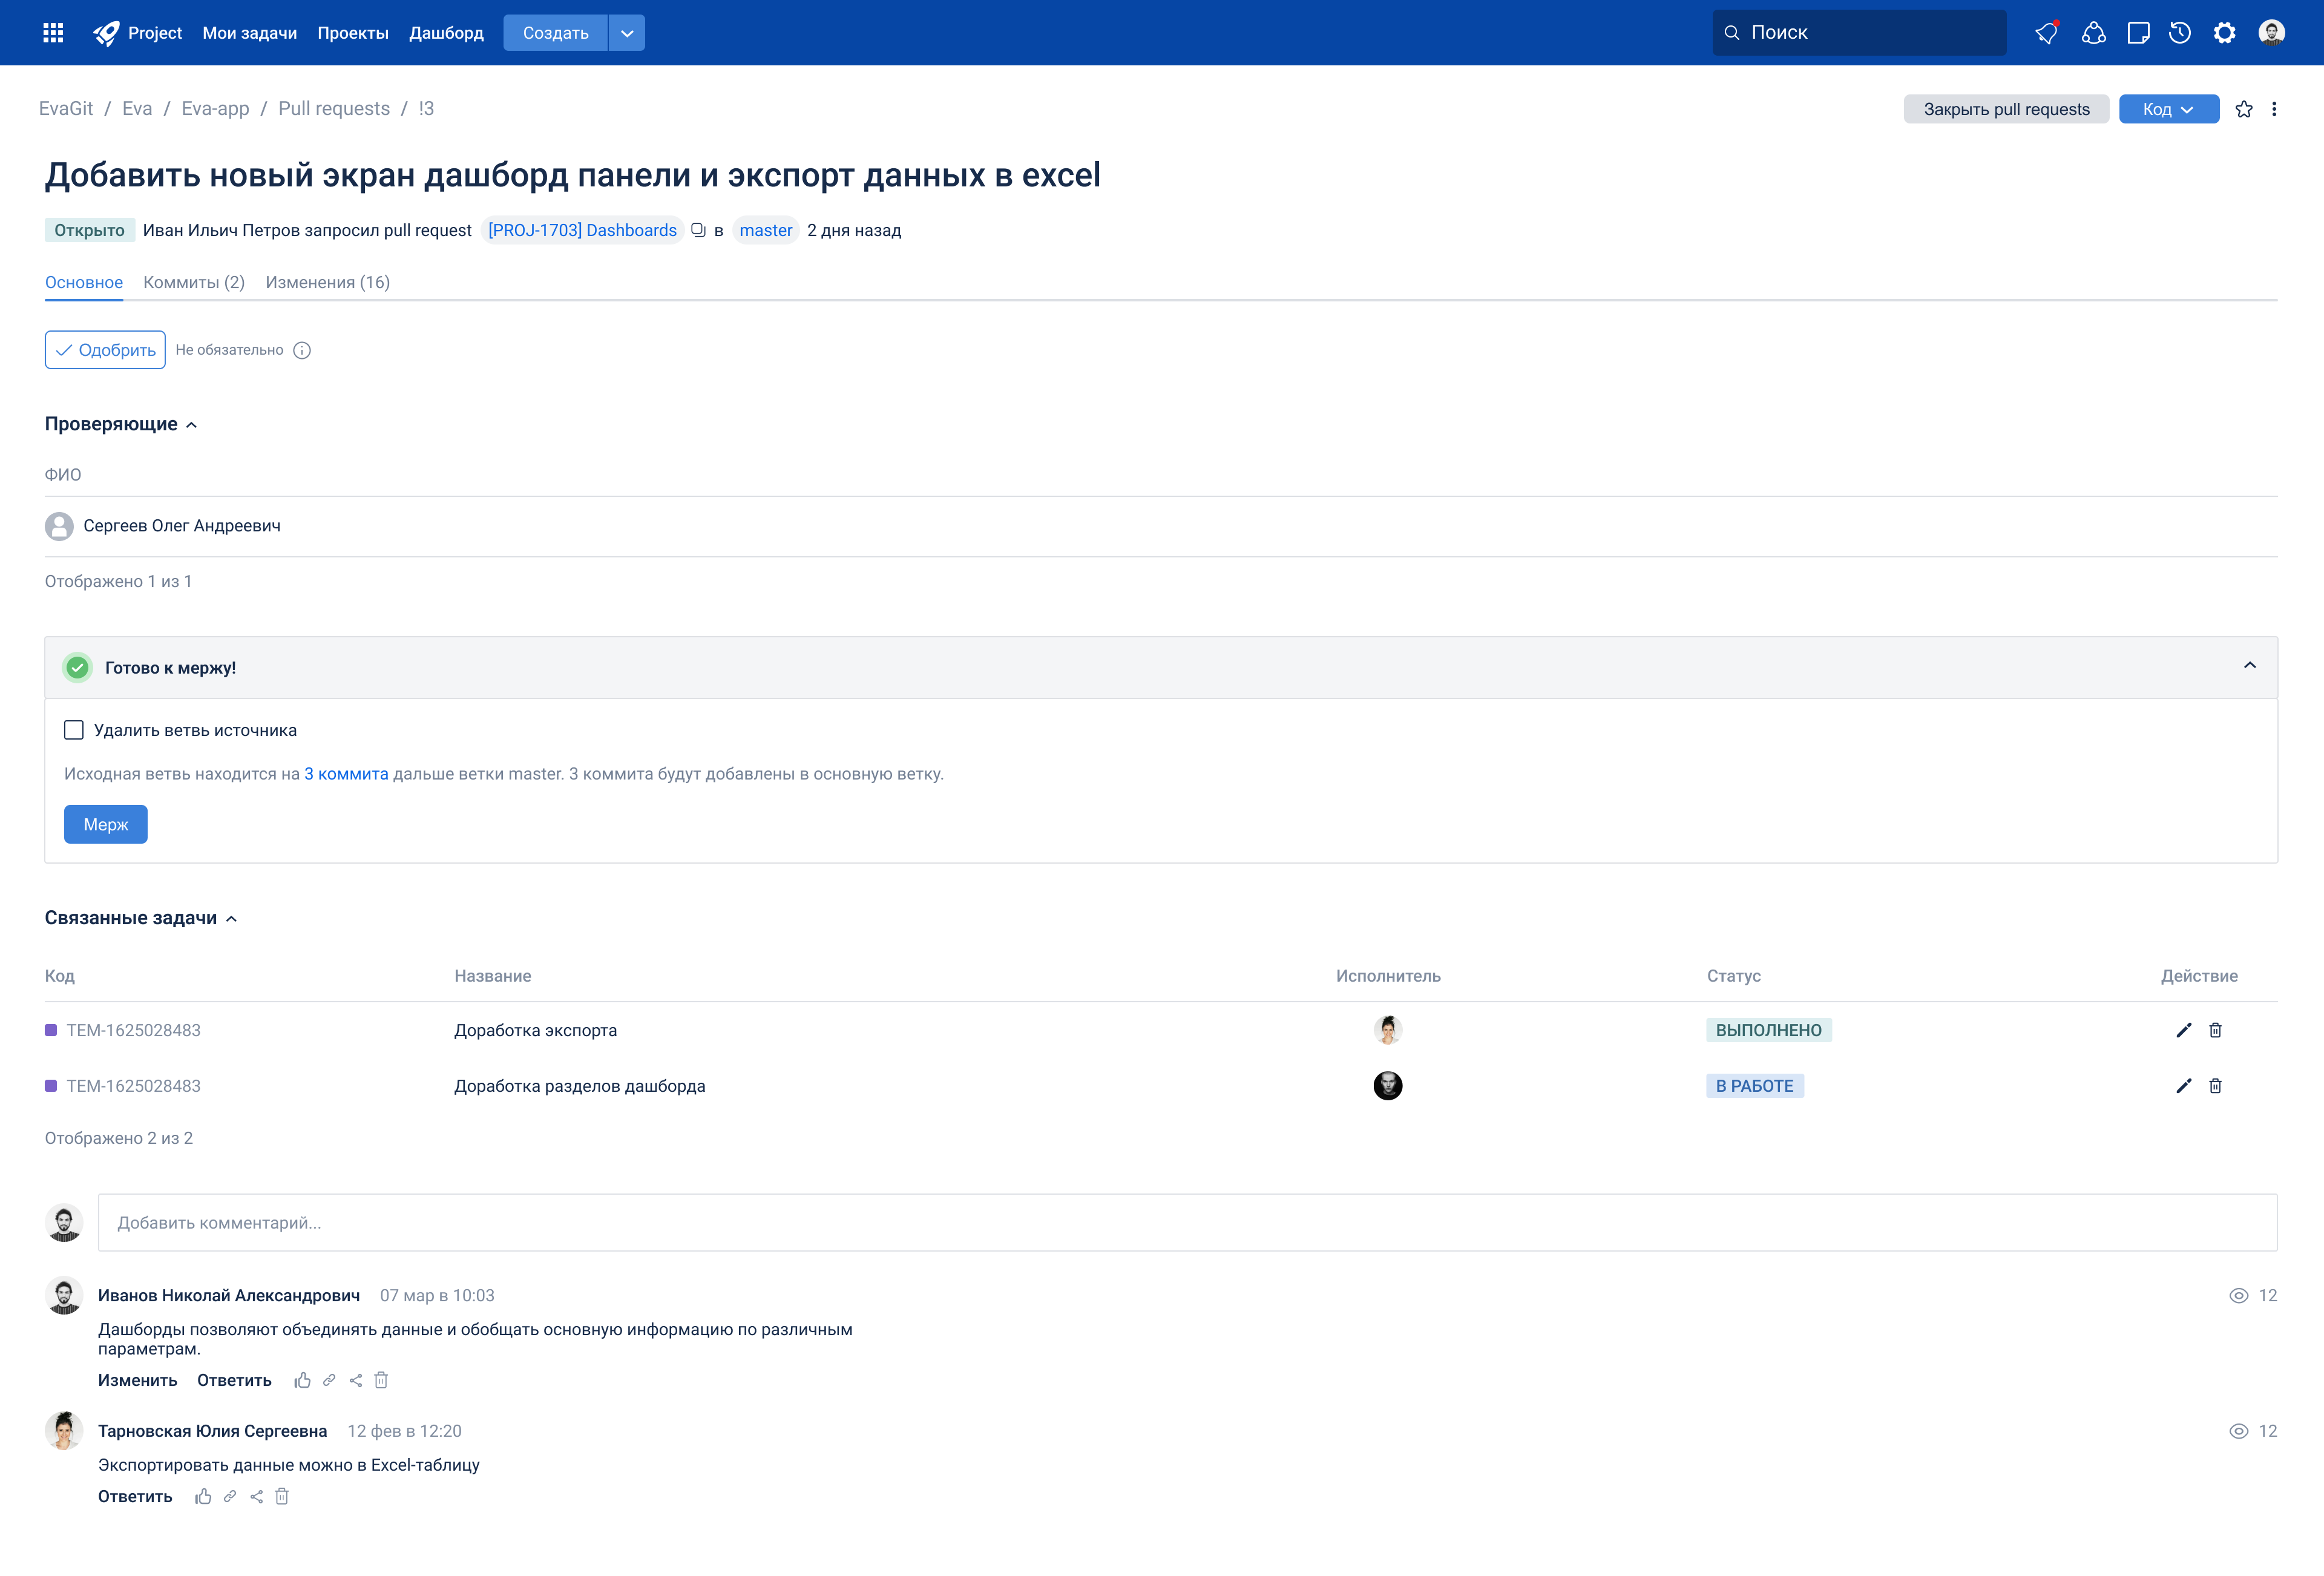Open the master branch link
Image resolution: width=2324 pixels, height=1576 pixels.
coord(766,230)
